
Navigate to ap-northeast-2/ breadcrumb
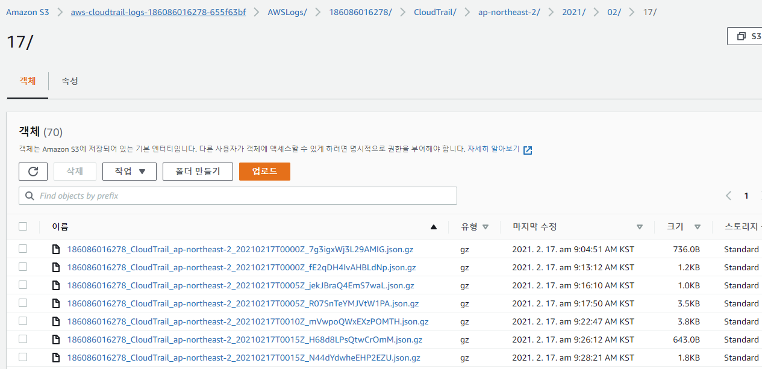(x=509, y=12)
